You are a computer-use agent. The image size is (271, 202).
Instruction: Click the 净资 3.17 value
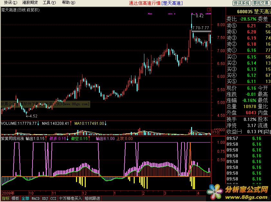coord(252,125)
